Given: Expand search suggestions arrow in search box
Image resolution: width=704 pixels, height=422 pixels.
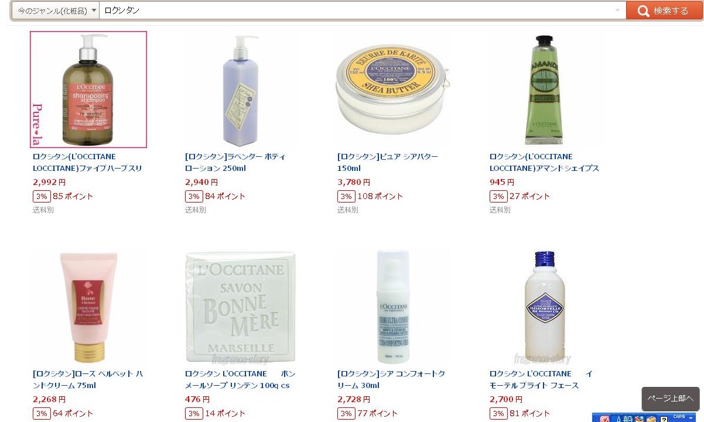Looking at the screenshot, I should (617, 11).
